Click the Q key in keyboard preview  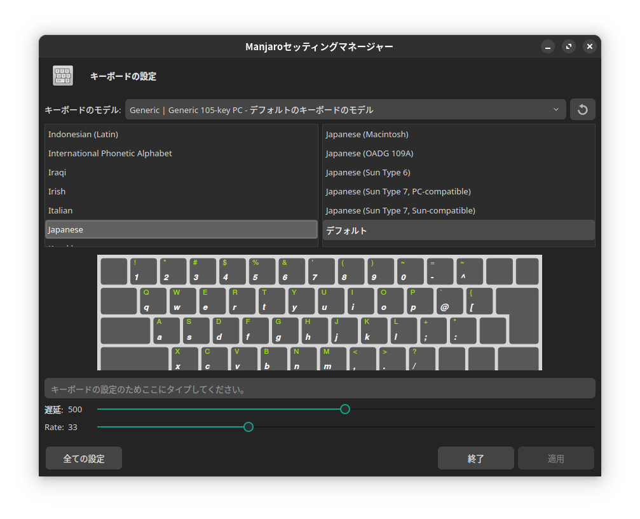click(x=153, y=301)
